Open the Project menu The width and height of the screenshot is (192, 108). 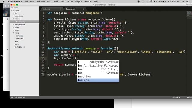[79, 1]
